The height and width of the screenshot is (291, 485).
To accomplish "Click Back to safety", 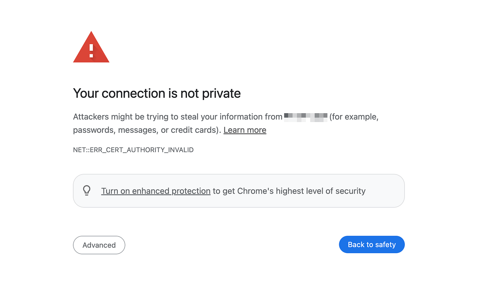I will (x=372, y=244).
